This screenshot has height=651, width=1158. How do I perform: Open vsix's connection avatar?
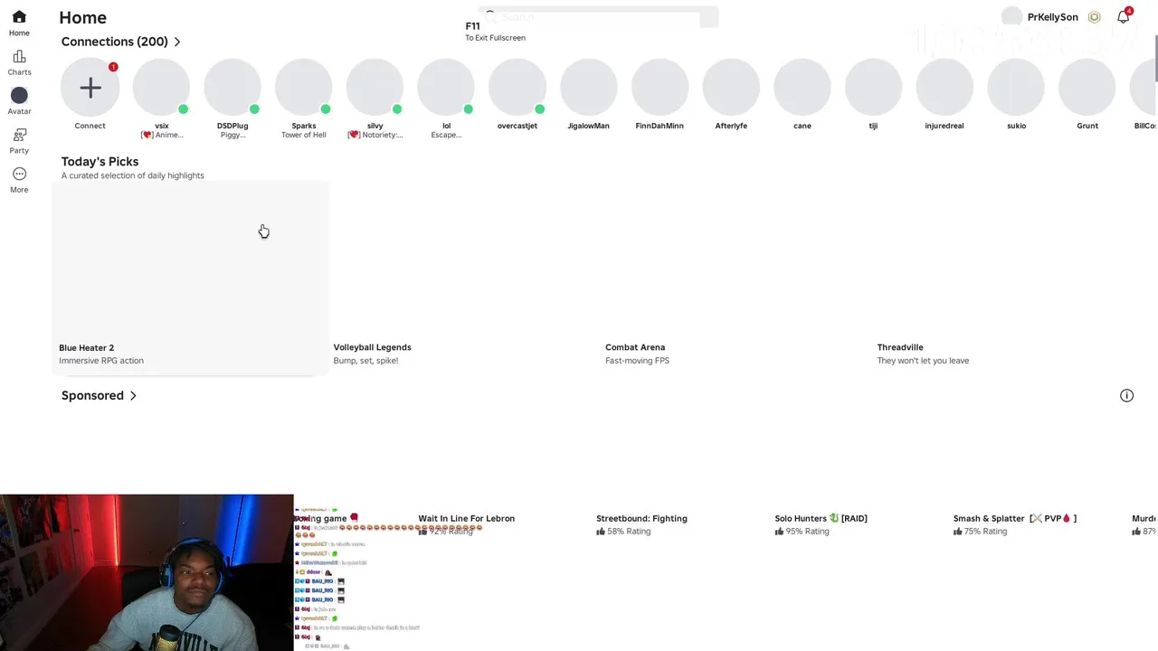(x=161, y=88)
